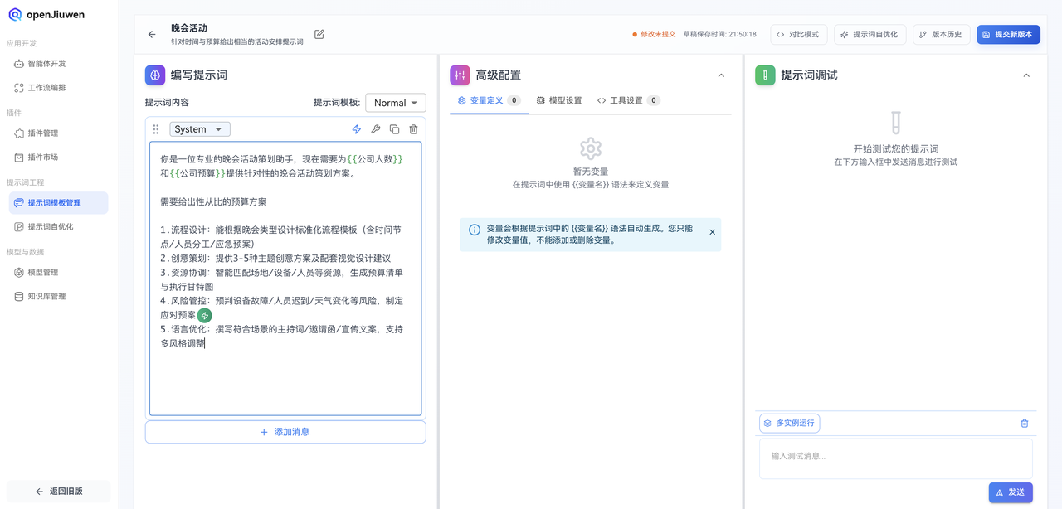Click the {{公司预算}} variable in prompt
This screenshot has height=509, width=1062.
click(197, 173)
